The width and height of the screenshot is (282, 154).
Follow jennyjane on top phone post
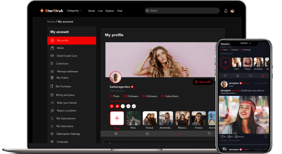(246, 83)
